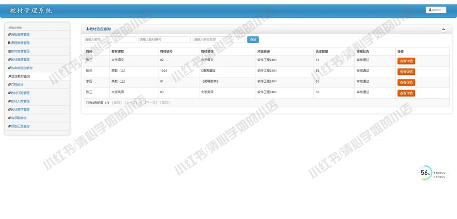
Task: Click the leaf icon beside 教材库存管理
Action: pyautogui.click(x=9, y=110)
